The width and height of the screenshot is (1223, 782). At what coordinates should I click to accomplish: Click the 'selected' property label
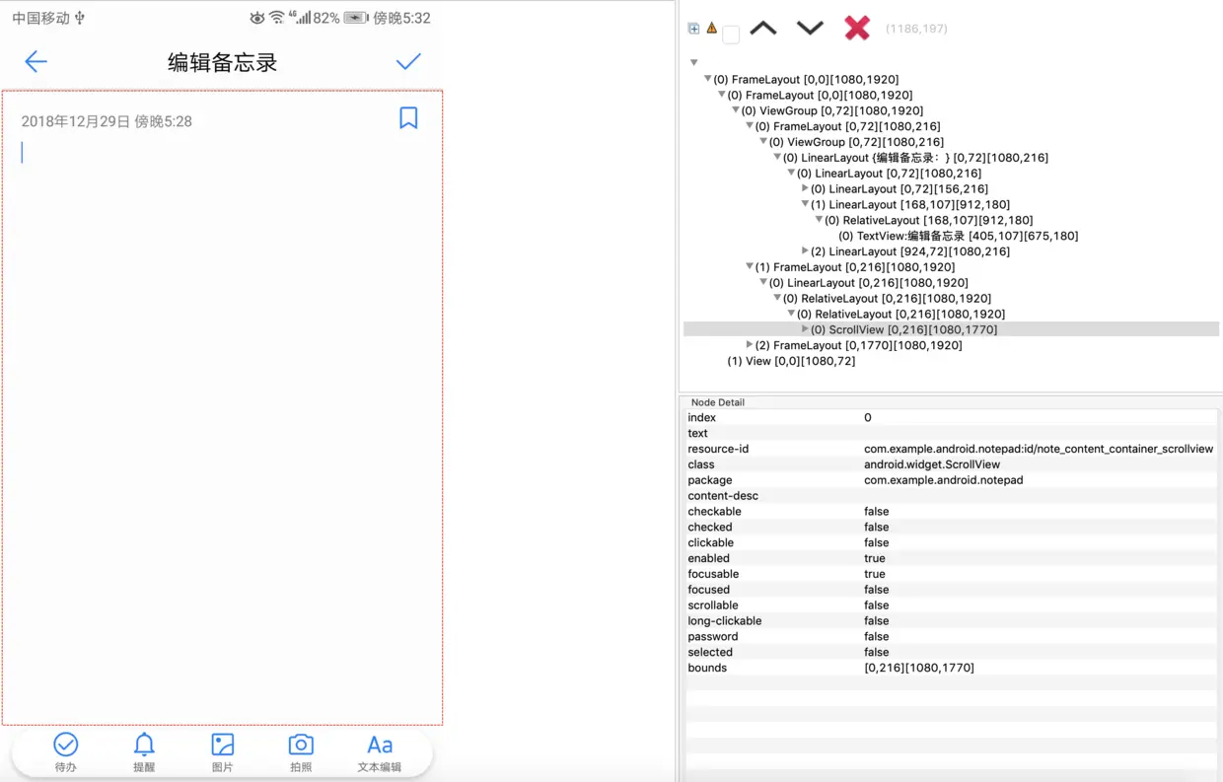point(710,652)
